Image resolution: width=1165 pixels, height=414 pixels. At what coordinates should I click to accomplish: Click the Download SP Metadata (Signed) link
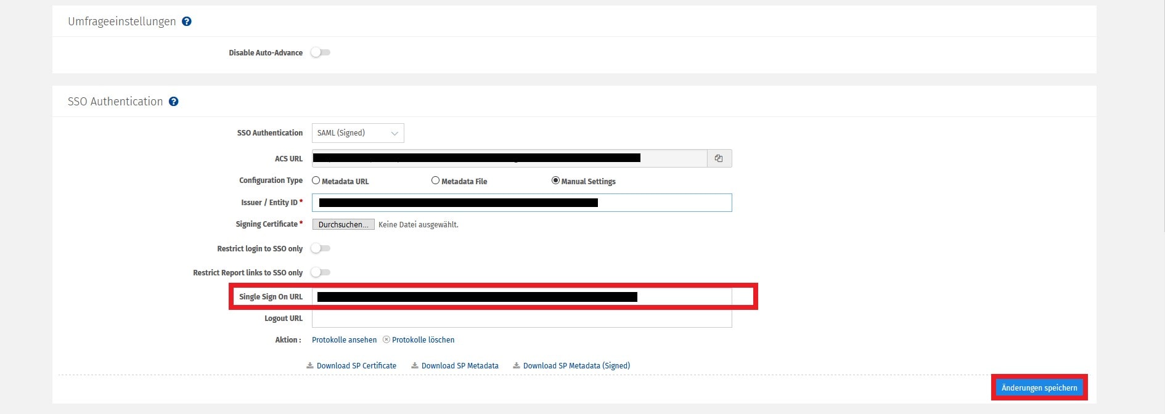tap(576, 365)
